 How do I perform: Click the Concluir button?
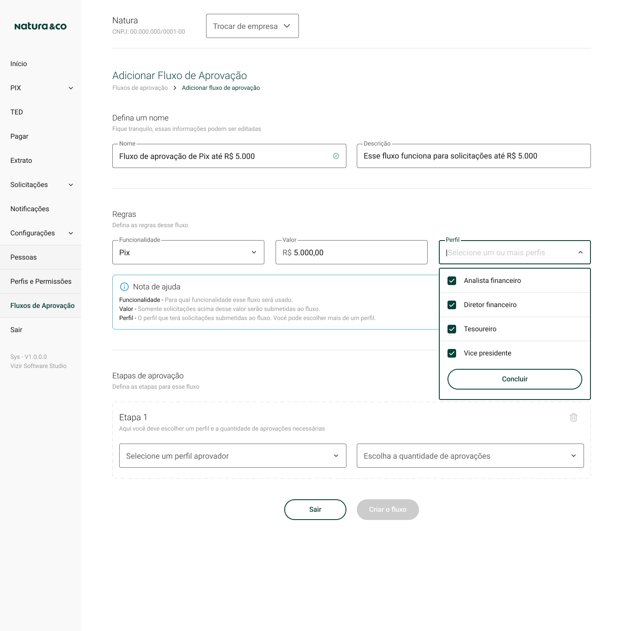click(x=514, y=379)
